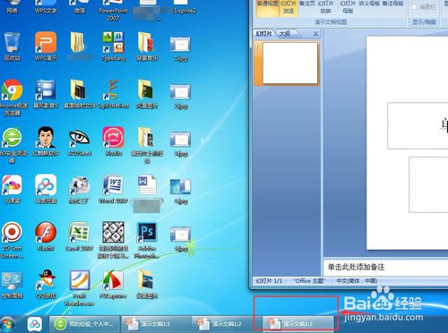Image resolution: width=448 pixels, height=333 pixels.
Task: Select the 1.sprite2 file on the desktop
Action: (185, 6)
